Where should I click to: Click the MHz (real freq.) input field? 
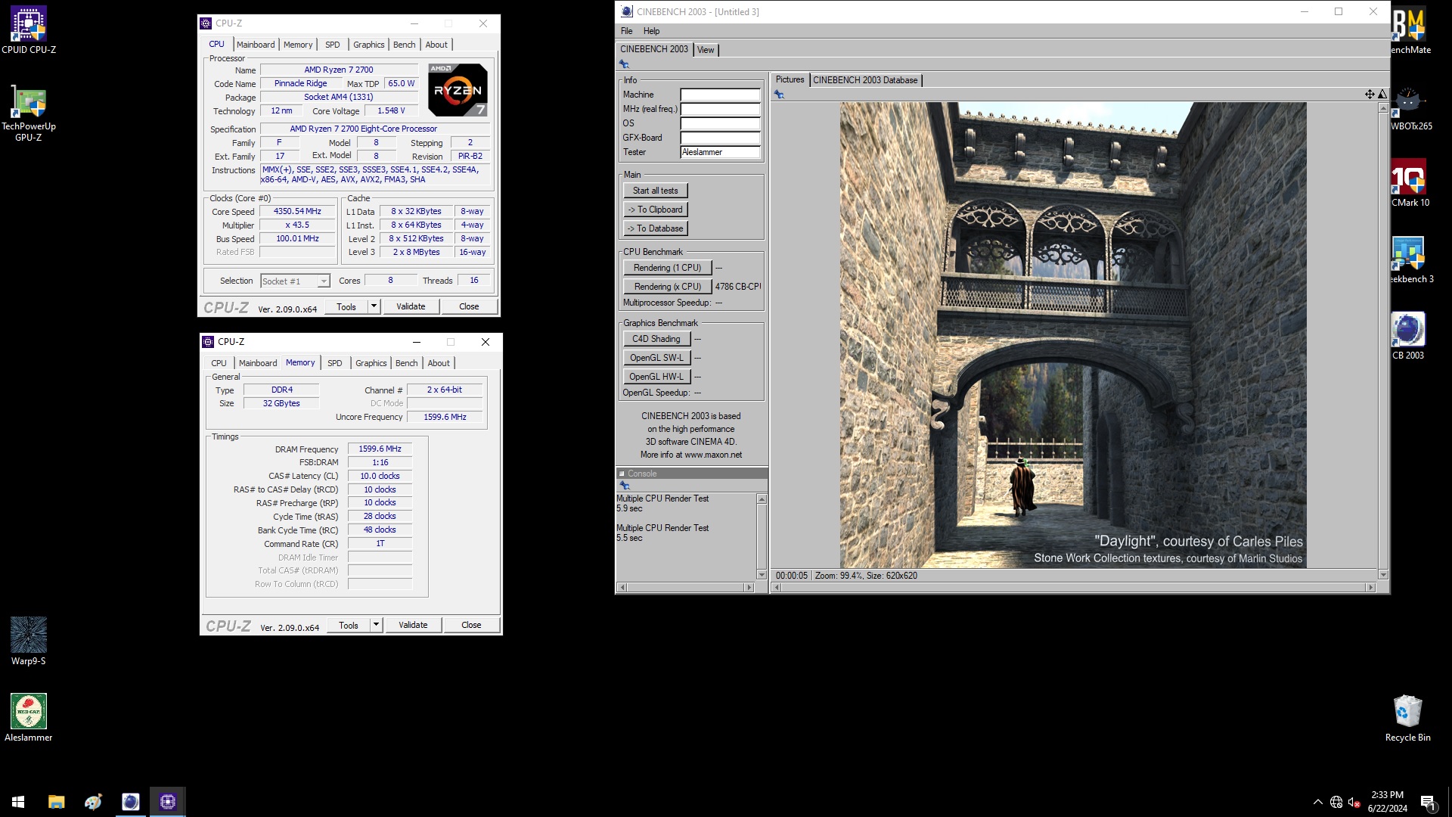tap(720, 109)
